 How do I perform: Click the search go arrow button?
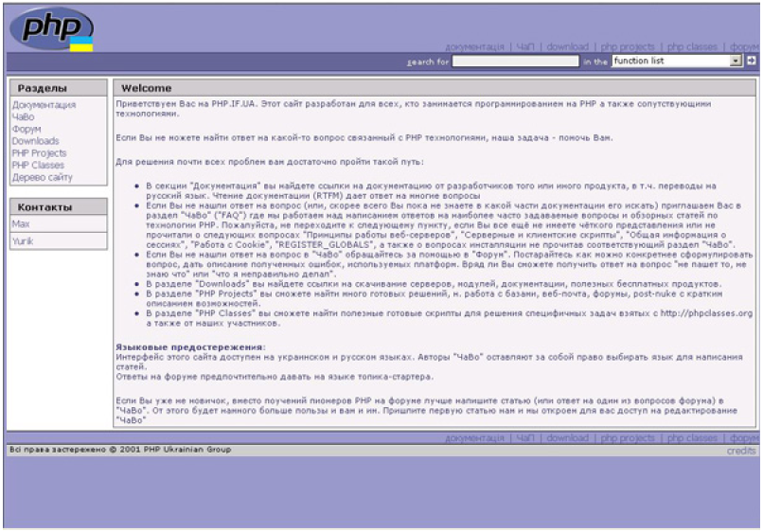[752, 61]
